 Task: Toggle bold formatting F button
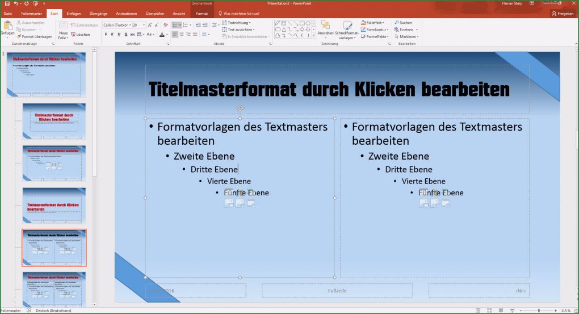click(x=106, y=35)
